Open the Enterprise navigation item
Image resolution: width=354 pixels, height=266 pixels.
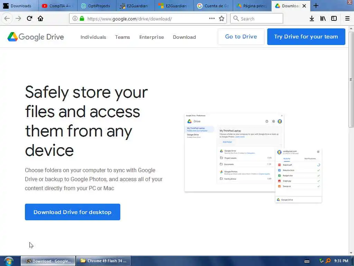point(151,37)
